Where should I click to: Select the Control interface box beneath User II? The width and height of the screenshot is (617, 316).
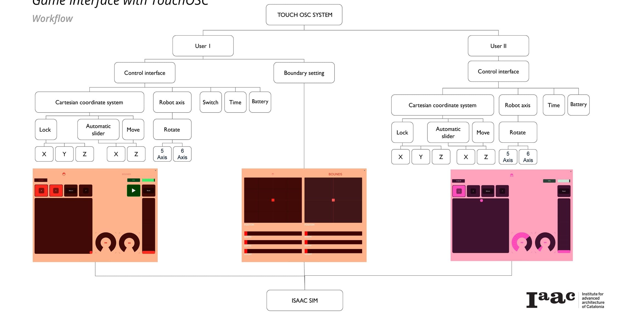(x=498, y=71)
